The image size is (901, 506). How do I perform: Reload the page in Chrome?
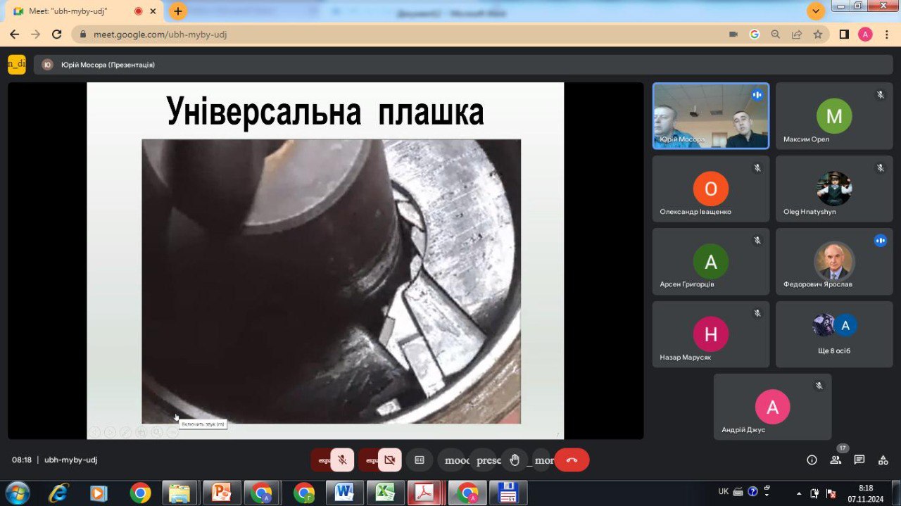57,34
